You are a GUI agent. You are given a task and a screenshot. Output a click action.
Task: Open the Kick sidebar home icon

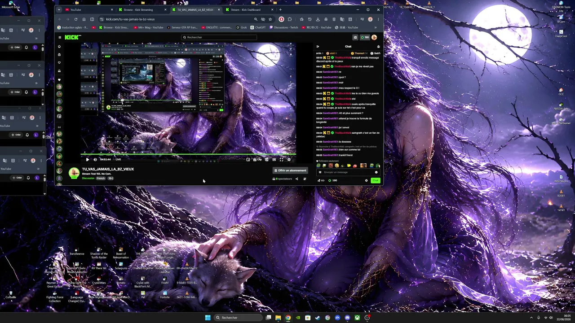tap(59, 47)
